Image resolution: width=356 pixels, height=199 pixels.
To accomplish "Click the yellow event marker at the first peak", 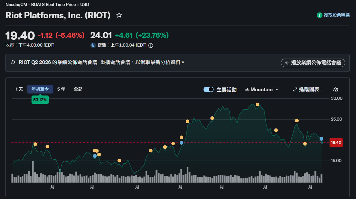I will [35, 144].
